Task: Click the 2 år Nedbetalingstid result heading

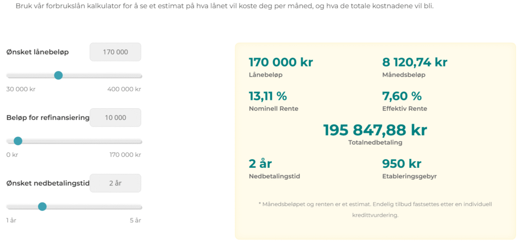Action: coord(261,164)
